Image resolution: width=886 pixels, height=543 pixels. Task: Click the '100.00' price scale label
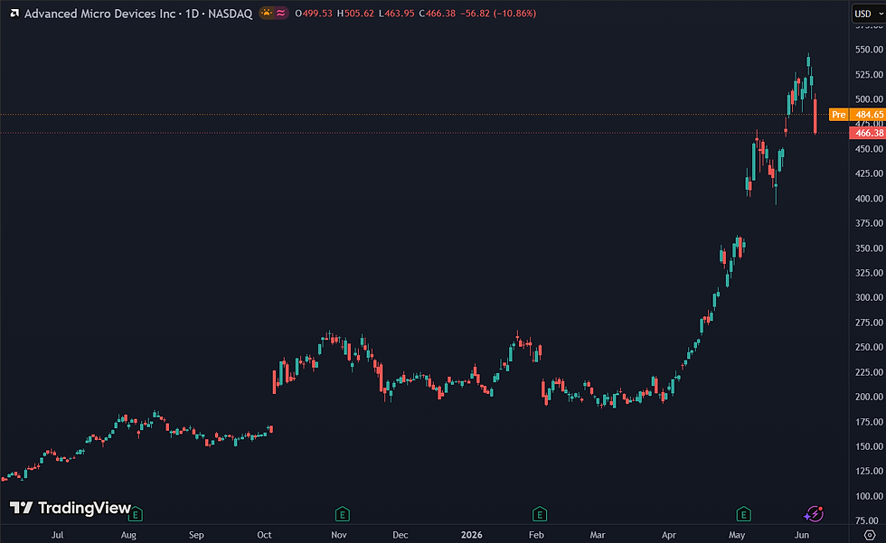click(x=869, y=496)
